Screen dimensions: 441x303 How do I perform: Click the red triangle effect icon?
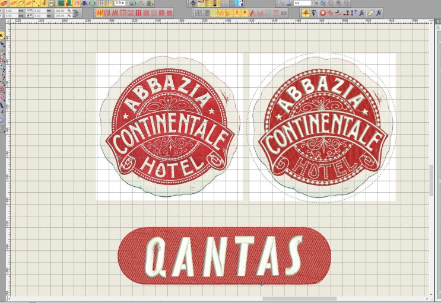tap(252, 13)
